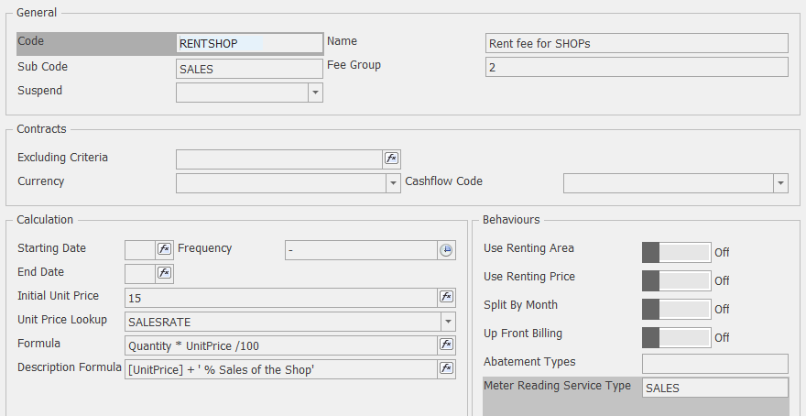Open formula editor for Excluding Criteria
The width and height of the screenshot is (806, 416).
click(391, 159)
